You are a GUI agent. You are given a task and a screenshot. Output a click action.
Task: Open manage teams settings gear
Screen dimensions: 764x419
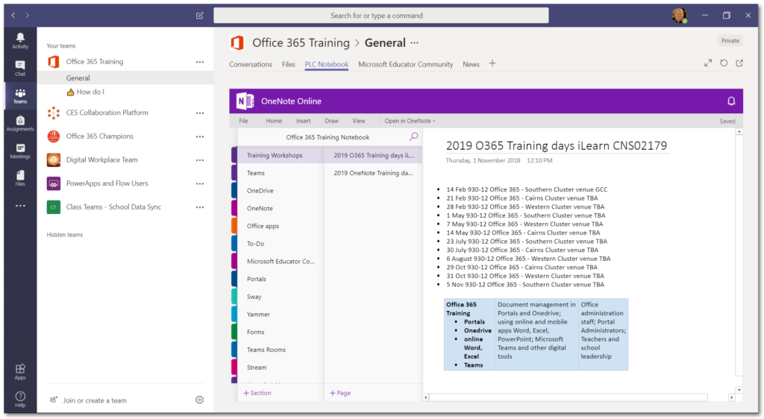coord(199,400)
